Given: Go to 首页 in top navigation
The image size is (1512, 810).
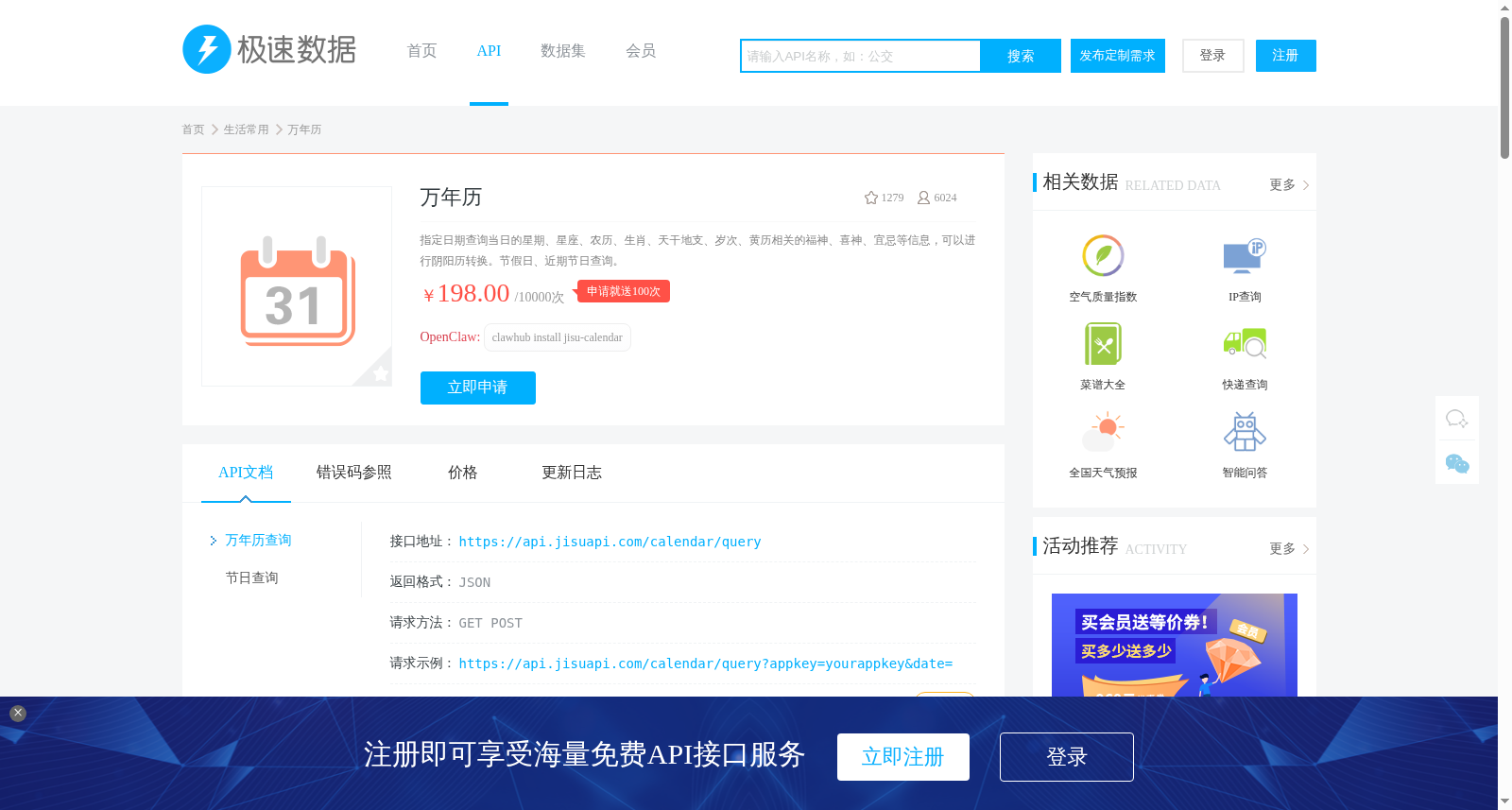Looking at the screenshot, I should pyautogui.click(x=421, y=51).
